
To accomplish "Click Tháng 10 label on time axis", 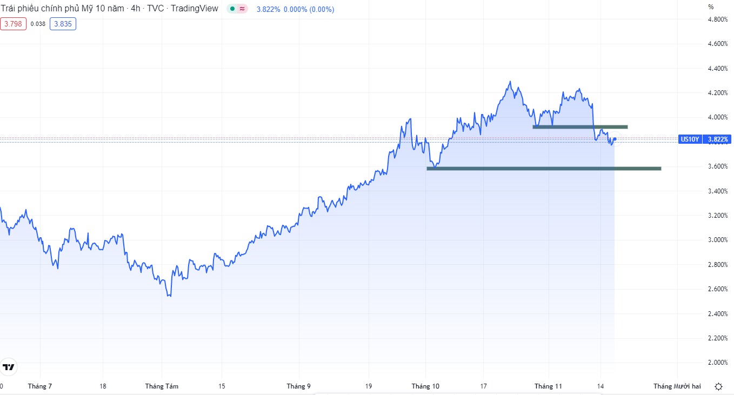I will point(425,386).
